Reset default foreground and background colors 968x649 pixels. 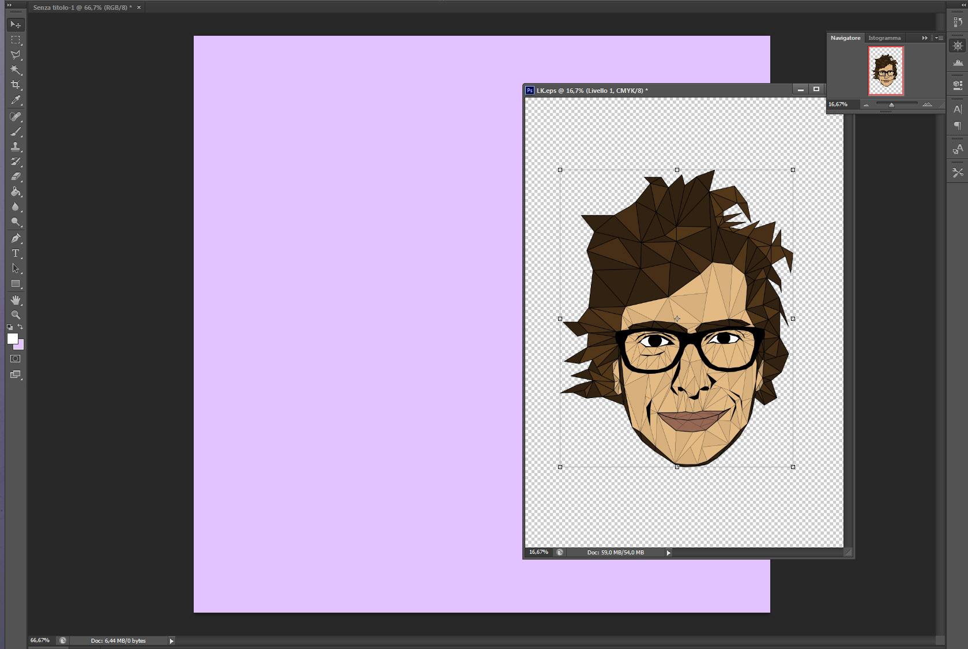coord(10,327)
